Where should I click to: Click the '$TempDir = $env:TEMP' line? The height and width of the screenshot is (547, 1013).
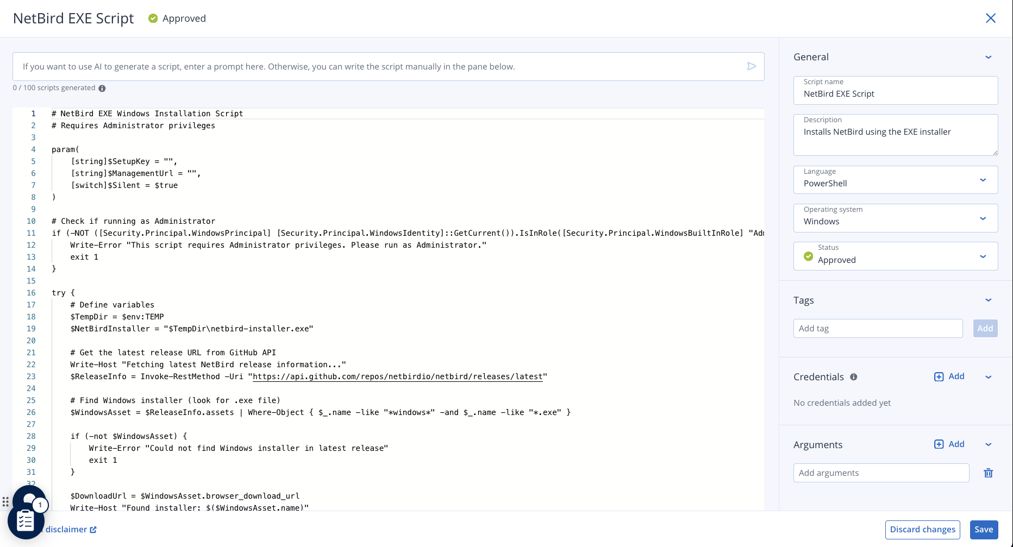(117, 317)
